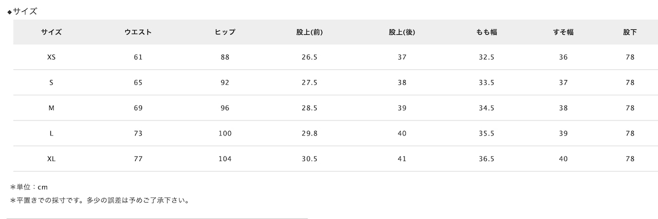658x219 pixels.
Task: Select the M size row label
Action: click(51, 108)
